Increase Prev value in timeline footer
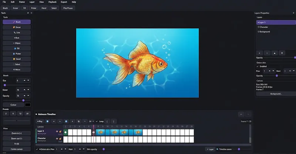Screen dimensions: 296x154 [x=61, y=149]
